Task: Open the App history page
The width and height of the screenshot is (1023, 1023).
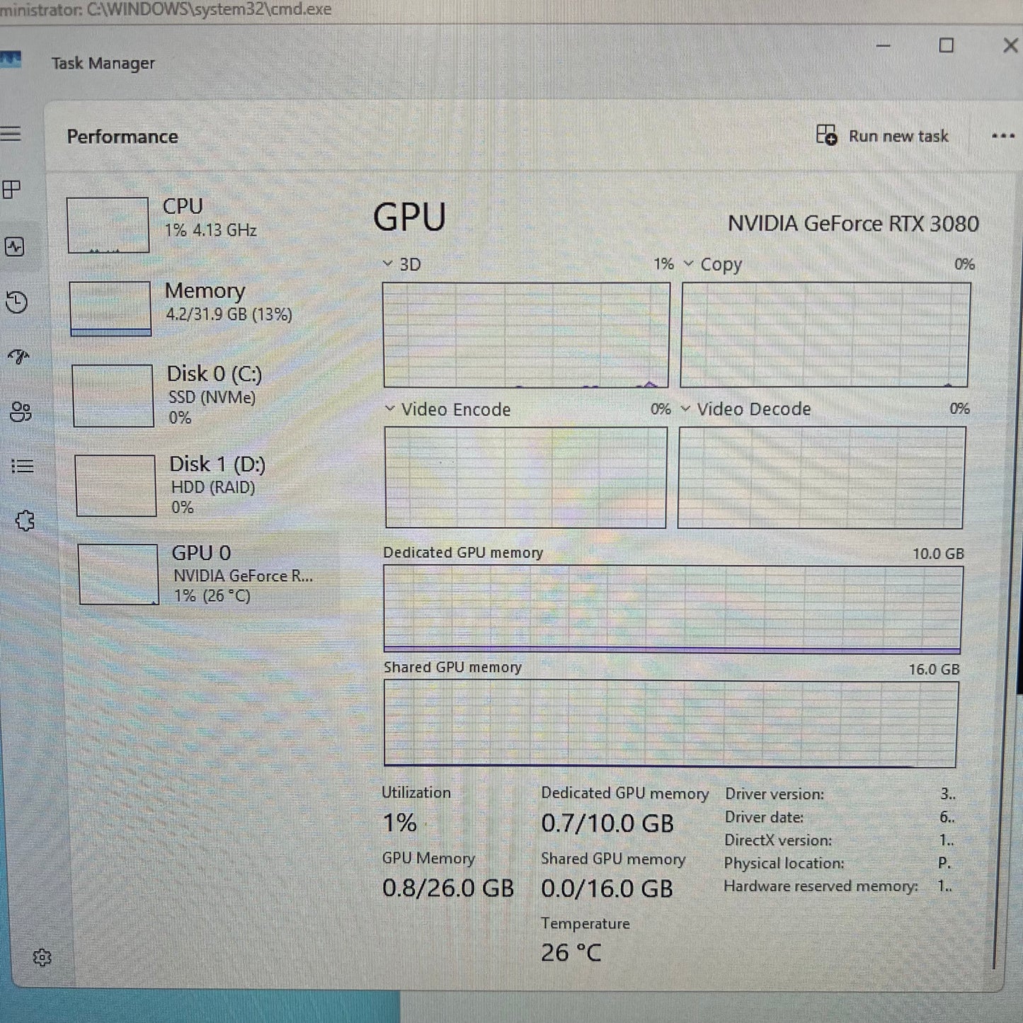Action: 18,302
